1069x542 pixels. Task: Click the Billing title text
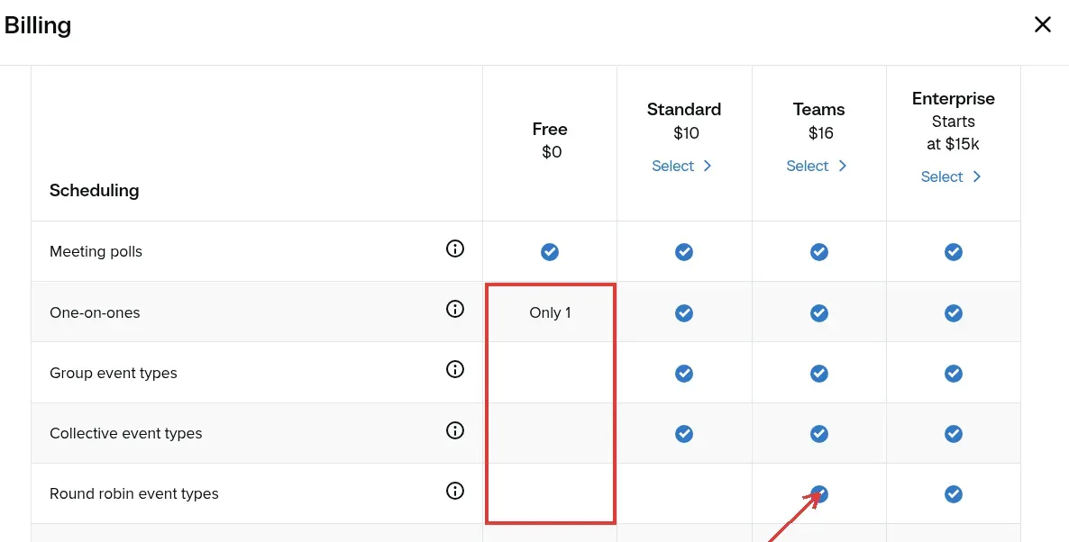38,25
